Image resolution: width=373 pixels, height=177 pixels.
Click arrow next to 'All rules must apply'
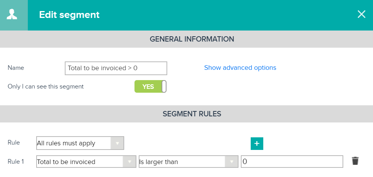117,143
